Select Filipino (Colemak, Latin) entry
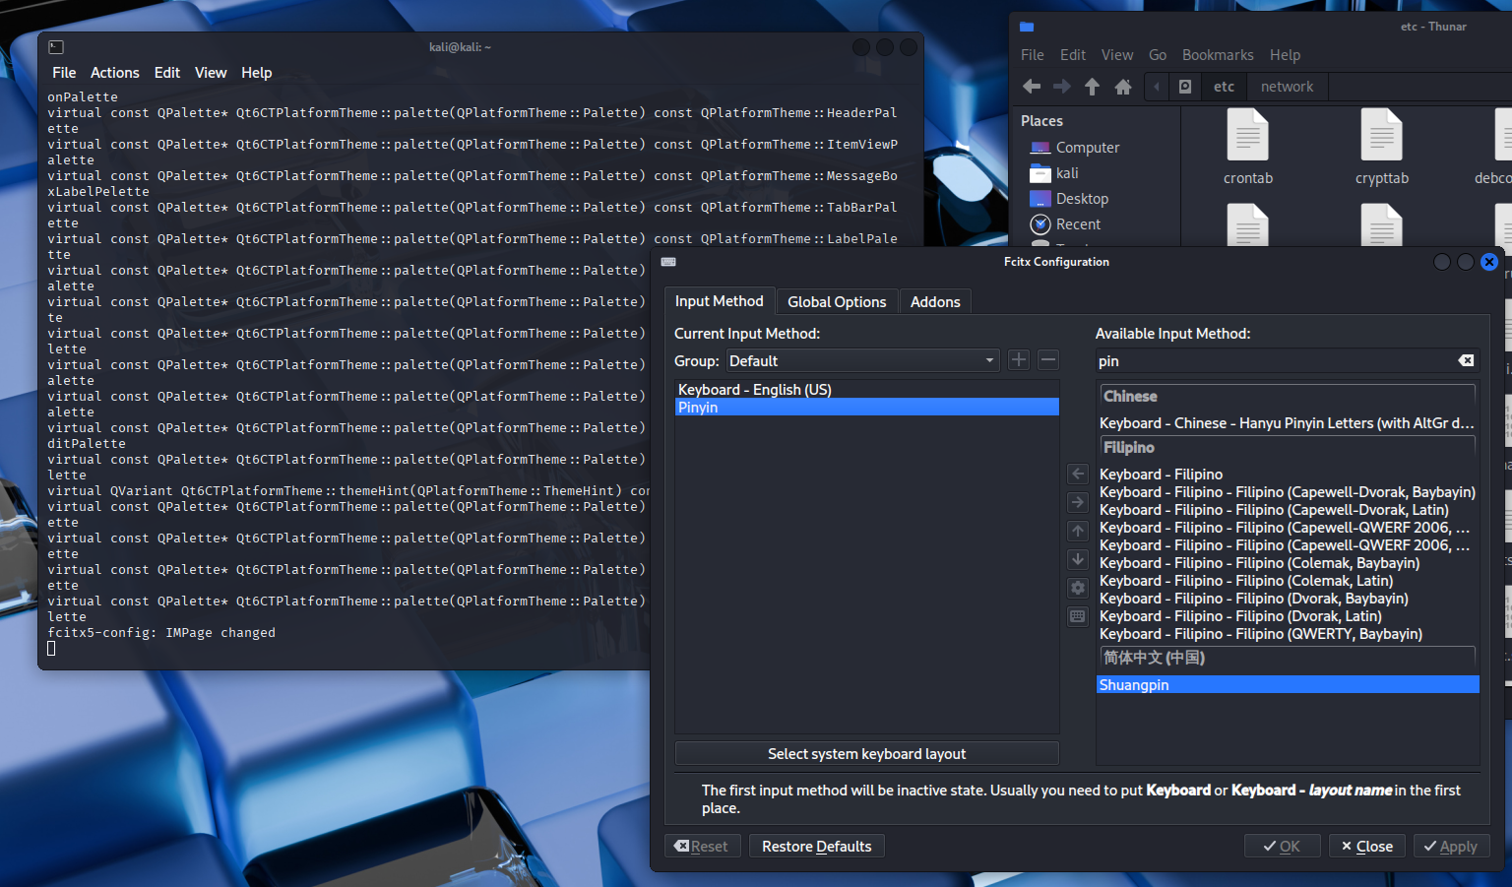The width and height of the screenshot is (1512, 887). click(1288, 581)
